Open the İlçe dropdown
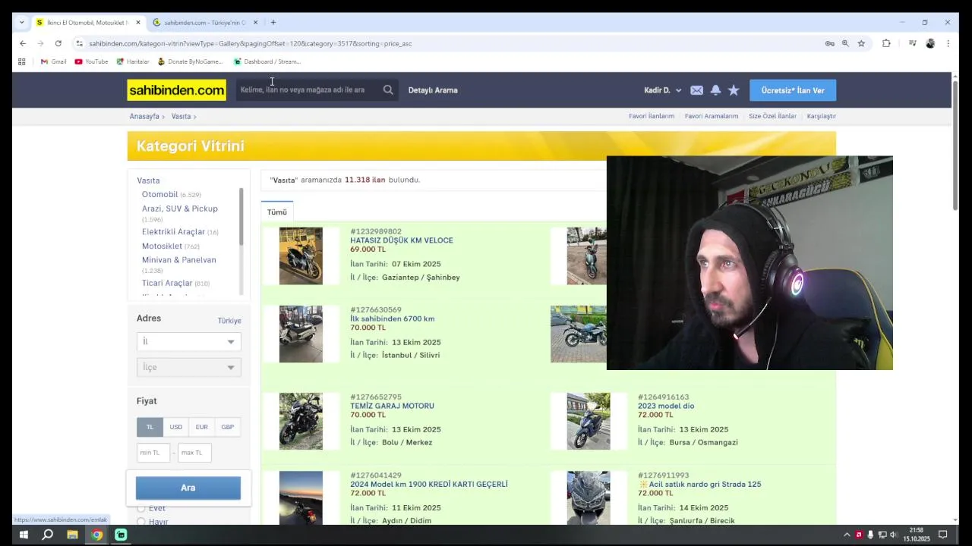This screenshot has width=972, height=546. point(188,367)
